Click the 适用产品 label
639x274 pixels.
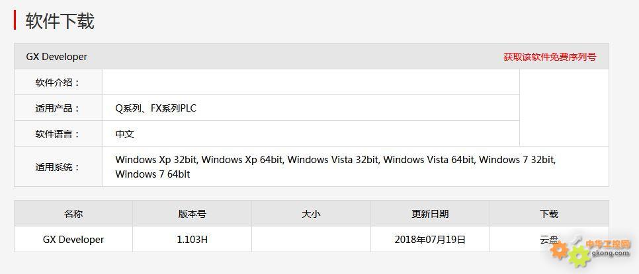click(x=58, y=108)
